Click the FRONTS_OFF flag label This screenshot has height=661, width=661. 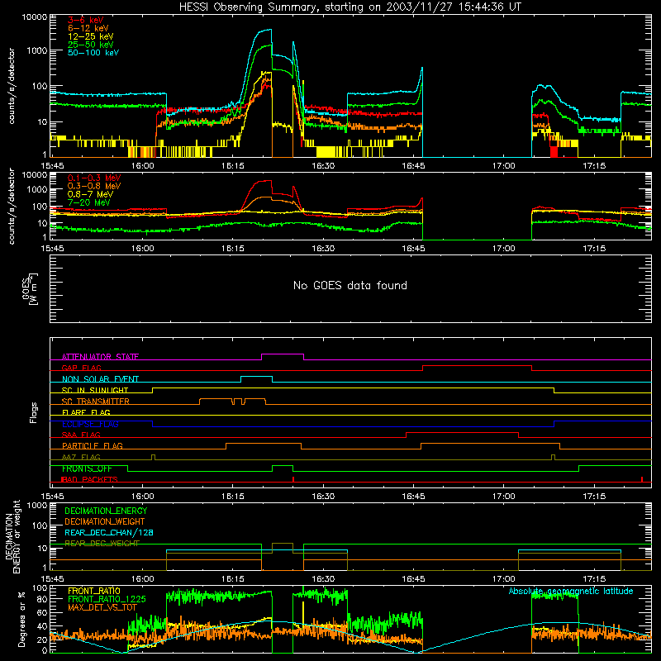coord(87,468)
